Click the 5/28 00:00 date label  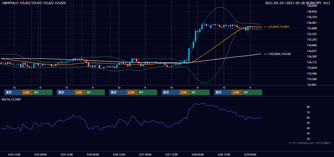[x=198, y=154]
